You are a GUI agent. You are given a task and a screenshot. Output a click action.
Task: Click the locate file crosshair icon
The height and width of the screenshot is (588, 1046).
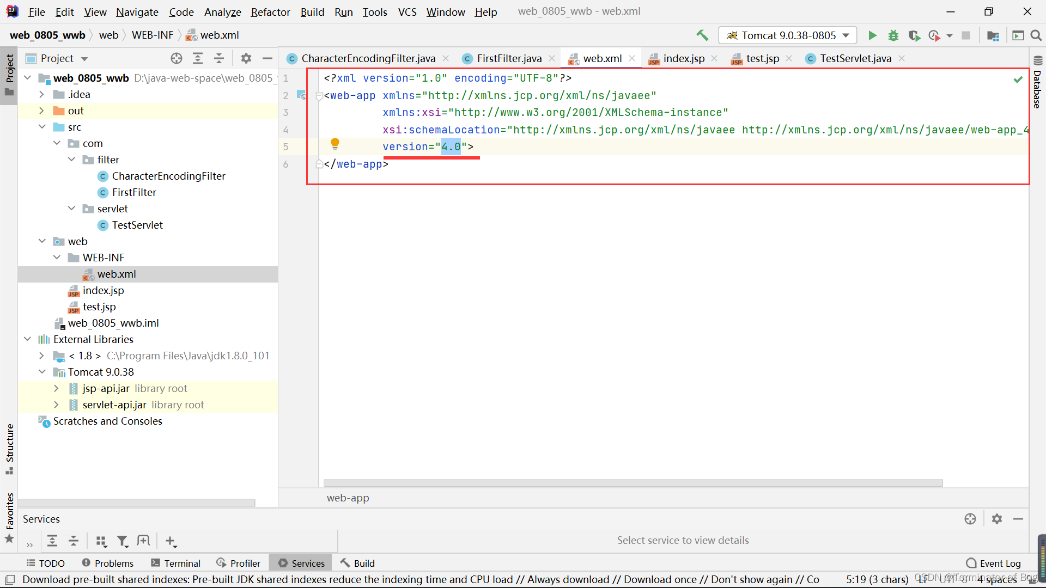[176, 58]
